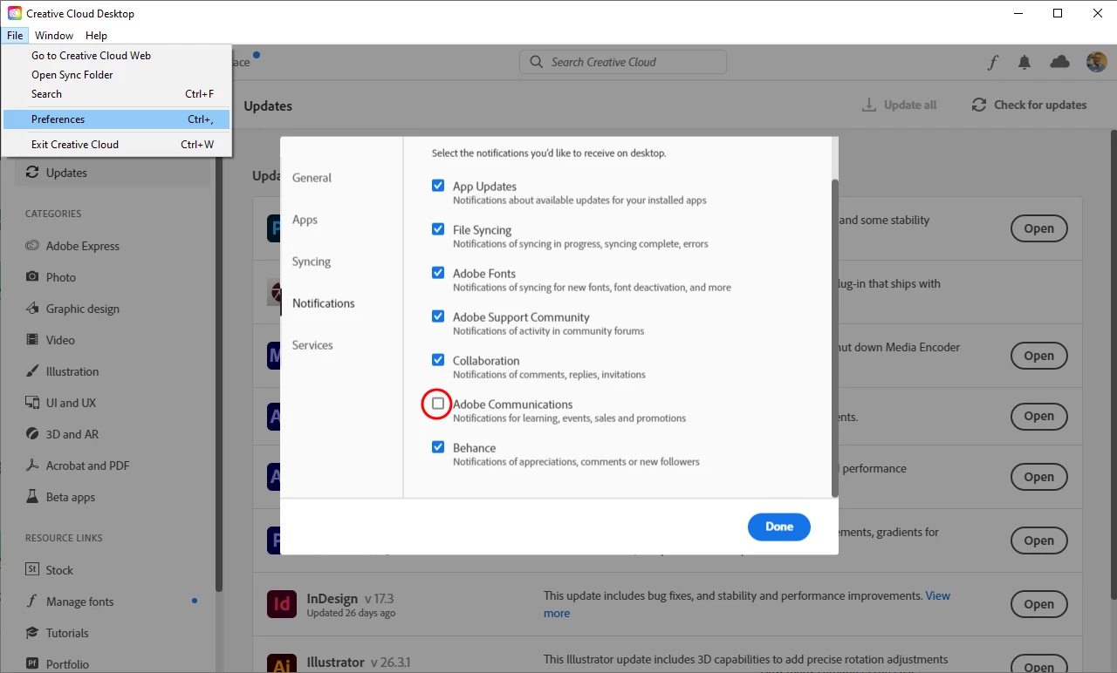
Task: Switch to General preferences tab
Action: (312, 178)
